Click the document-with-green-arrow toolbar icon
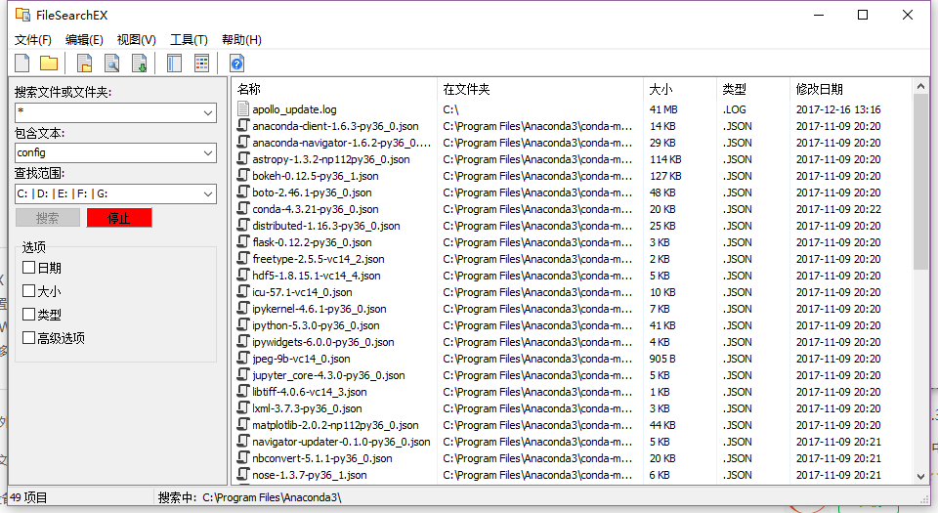 (140, 64)
